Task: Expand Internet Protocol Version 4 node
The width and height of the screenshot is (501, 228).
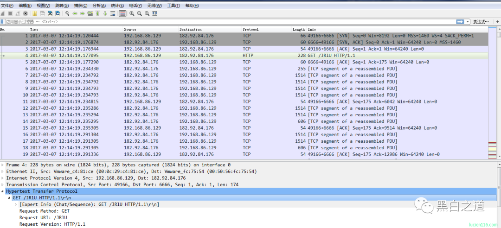Action: [3, 178]
